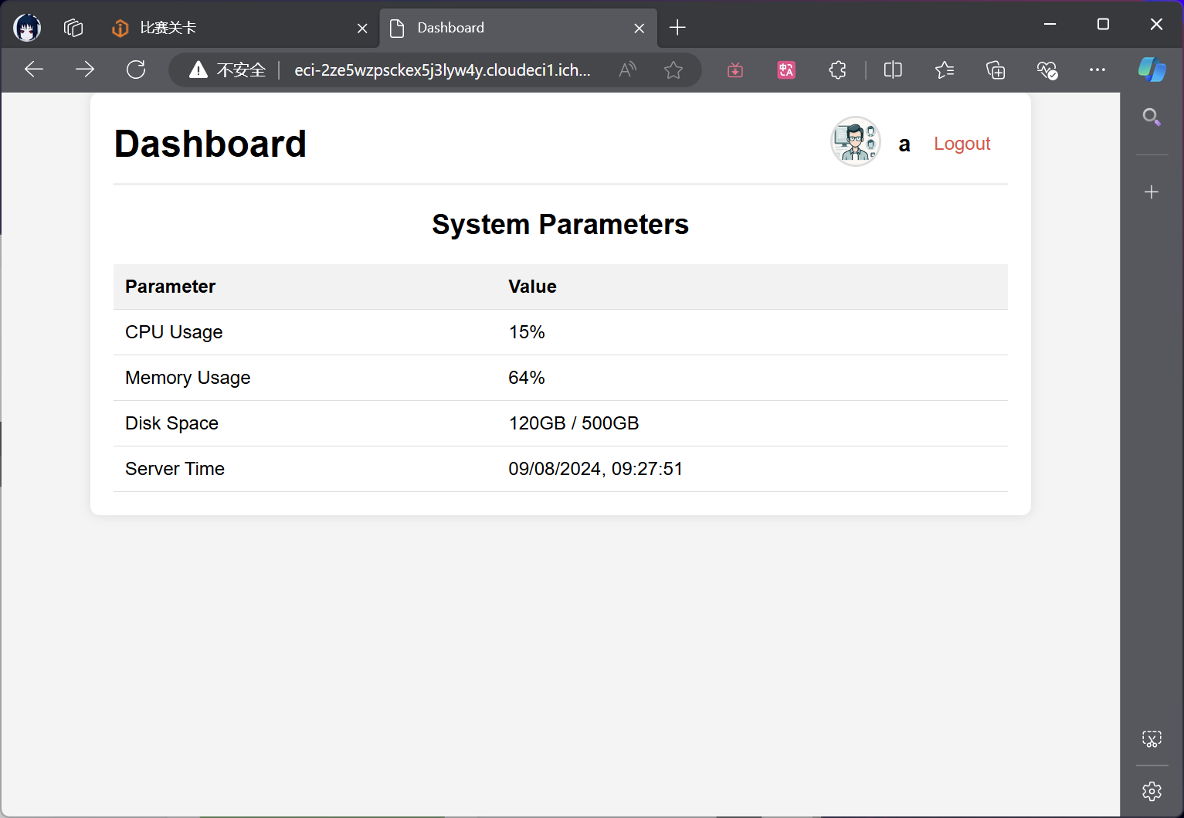Click the user avatar picture
The image size is (1184, 818).
coord(856,141)
